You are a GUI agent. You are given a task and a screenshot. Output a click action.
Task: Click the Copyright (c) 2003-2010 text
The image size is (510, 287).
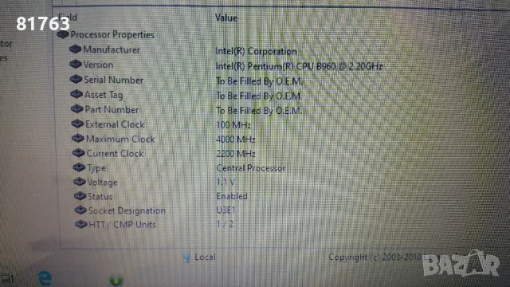pos(375,257)
